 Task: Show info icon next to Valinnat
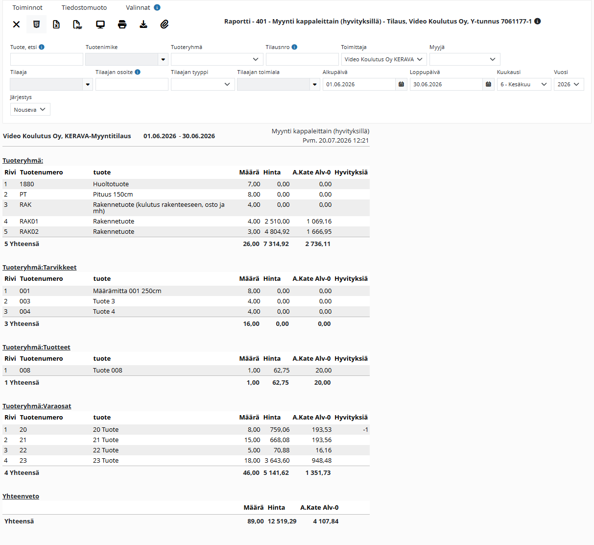pyautogui.click(x=157, y=7)
